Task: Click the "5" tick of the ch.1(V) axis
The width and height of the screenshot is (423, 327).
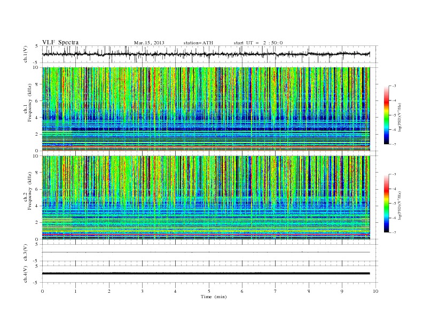Action: pyautogui.click(x=37, y=46)
